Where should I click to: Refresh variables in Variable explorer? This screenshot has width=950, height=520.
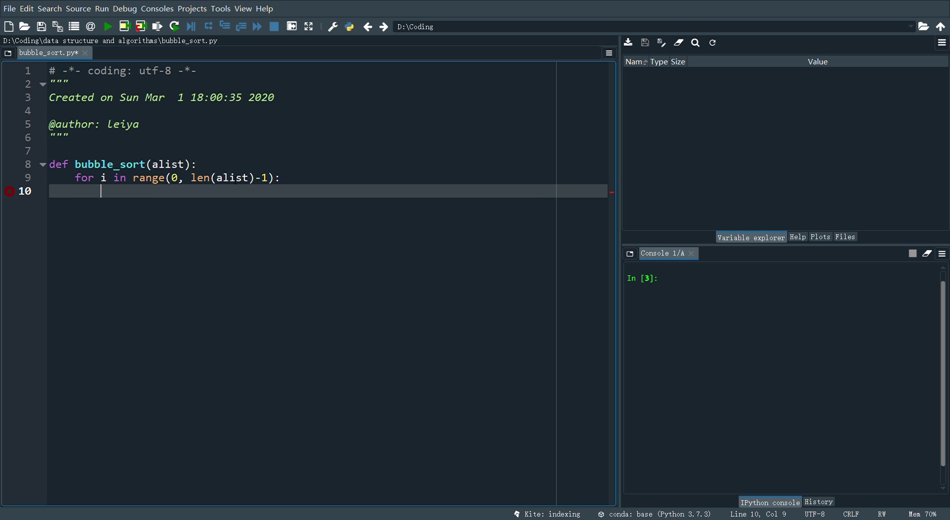(x=712, y=43)
